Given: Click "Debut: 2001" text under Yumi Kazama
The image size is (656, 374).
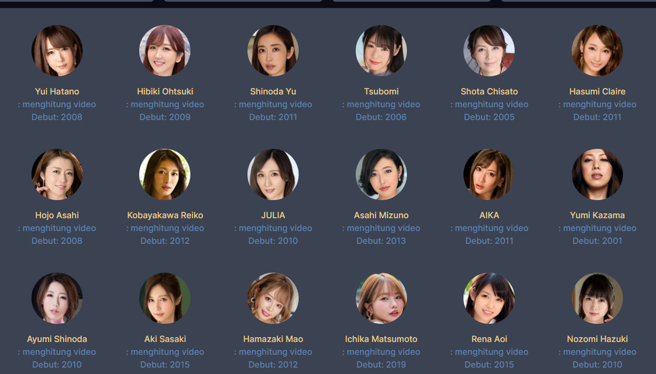Looking at the screenshot, I should click(597, 241).
